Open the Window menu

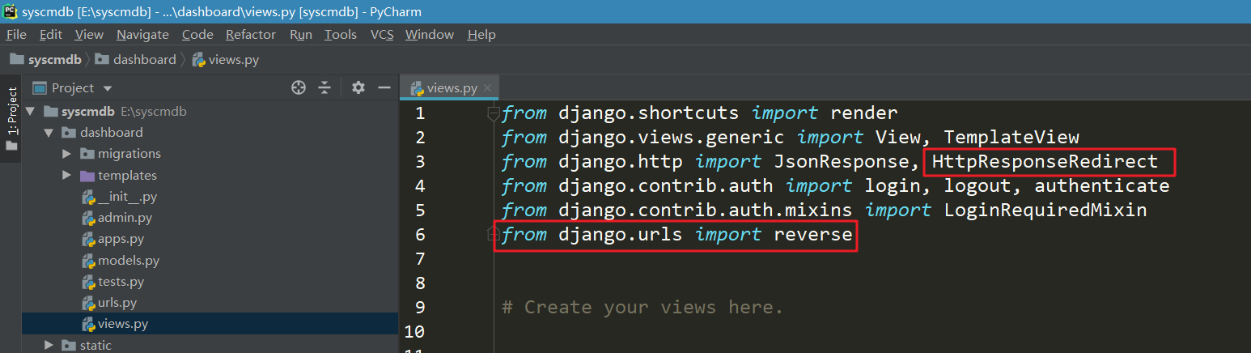tap(430, 35)
